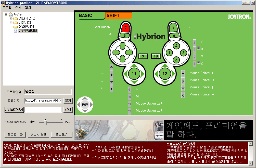
Task: Click slot 12 Mouse Button Left
Action: pos(129,111)
